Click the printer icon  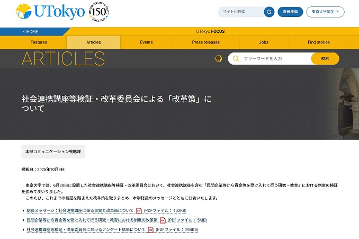coord(219,58)
